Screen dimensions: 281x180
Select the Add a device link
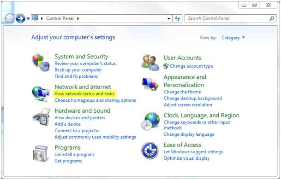tap(67, 124)
